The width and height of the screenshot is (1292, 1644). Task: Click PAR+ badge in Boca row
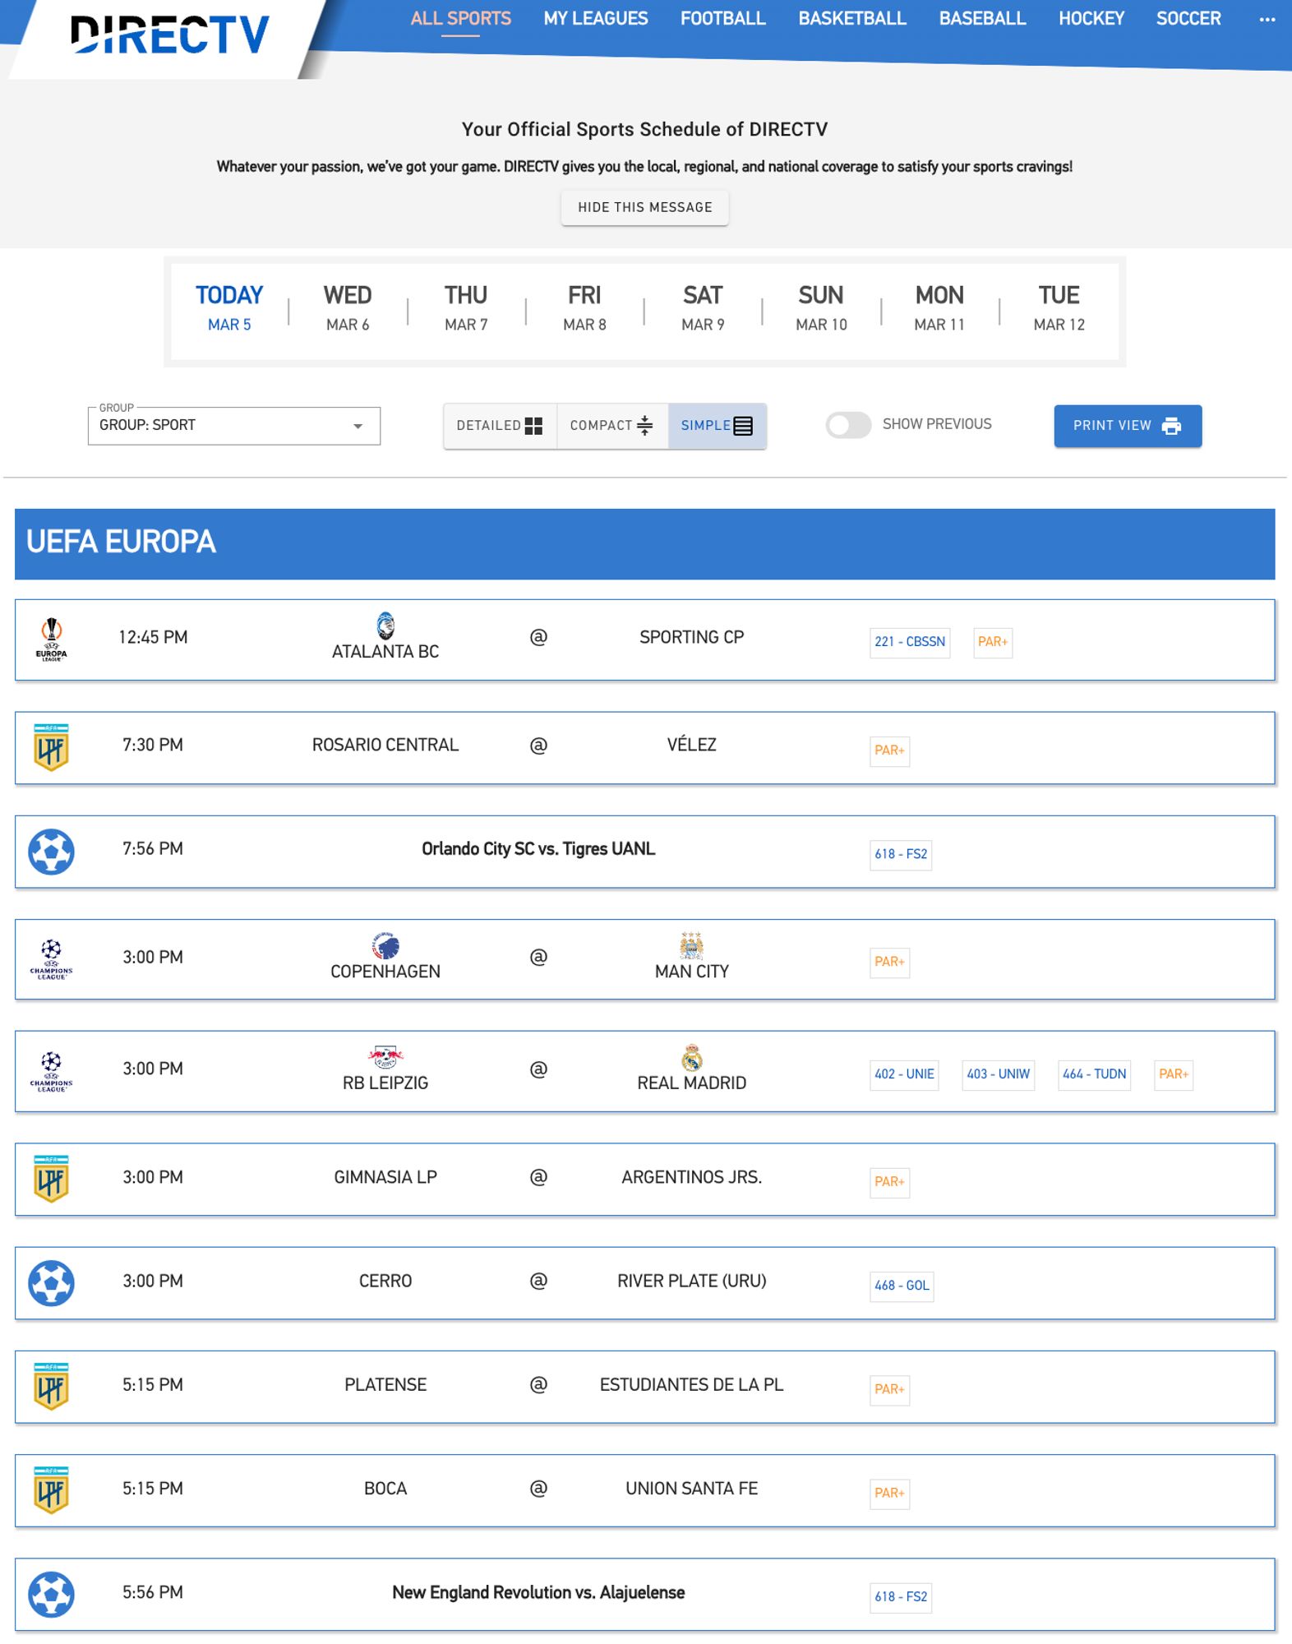pyautogui.click(x=889, y=1494)
